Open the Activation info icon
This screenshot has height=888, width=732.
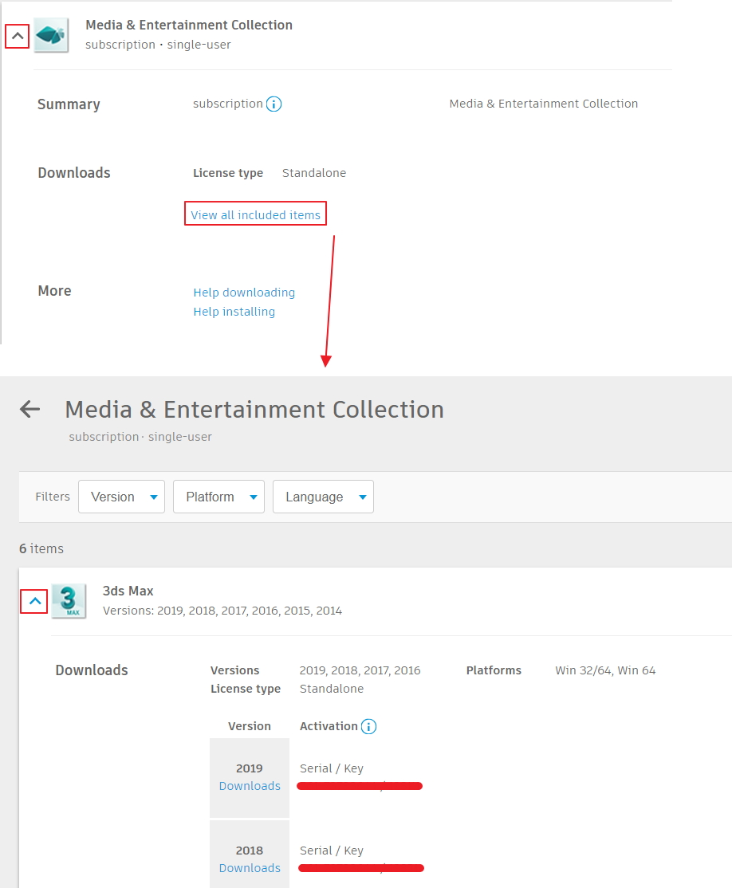[x=368, y=726]
